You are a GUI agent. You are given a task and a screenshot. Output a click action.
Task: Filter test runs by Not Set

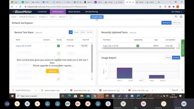point(89,32)
